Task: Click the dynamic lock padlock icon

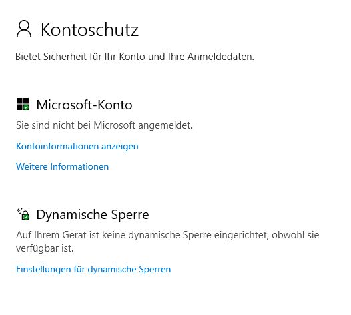Action: pos(25,215)
